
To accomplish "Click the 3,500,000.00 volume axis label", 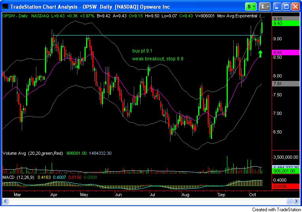I will [286, 157].
